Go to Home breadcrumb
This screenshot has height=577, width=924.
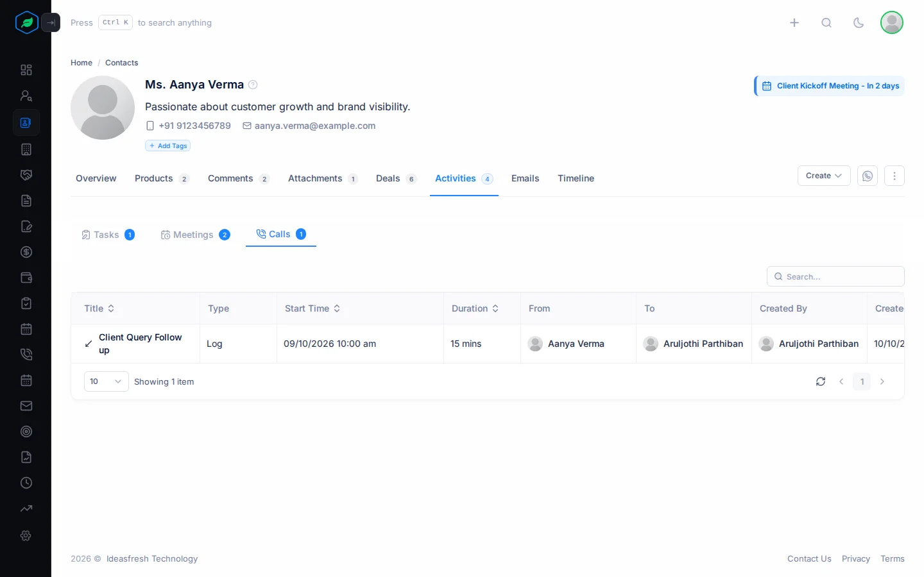81,63
